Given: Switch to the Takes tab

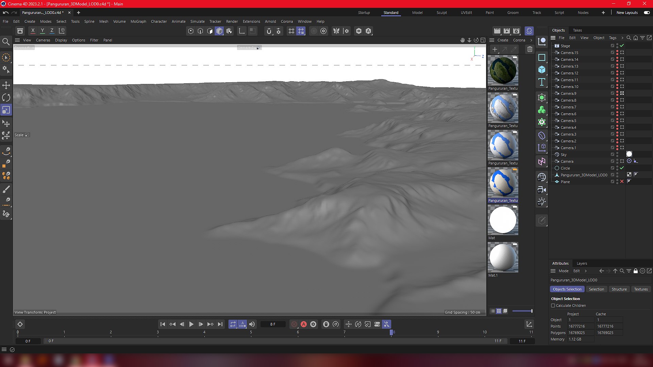Looking at the screenshot, I should pyautogui.click(x=577, y=30).
